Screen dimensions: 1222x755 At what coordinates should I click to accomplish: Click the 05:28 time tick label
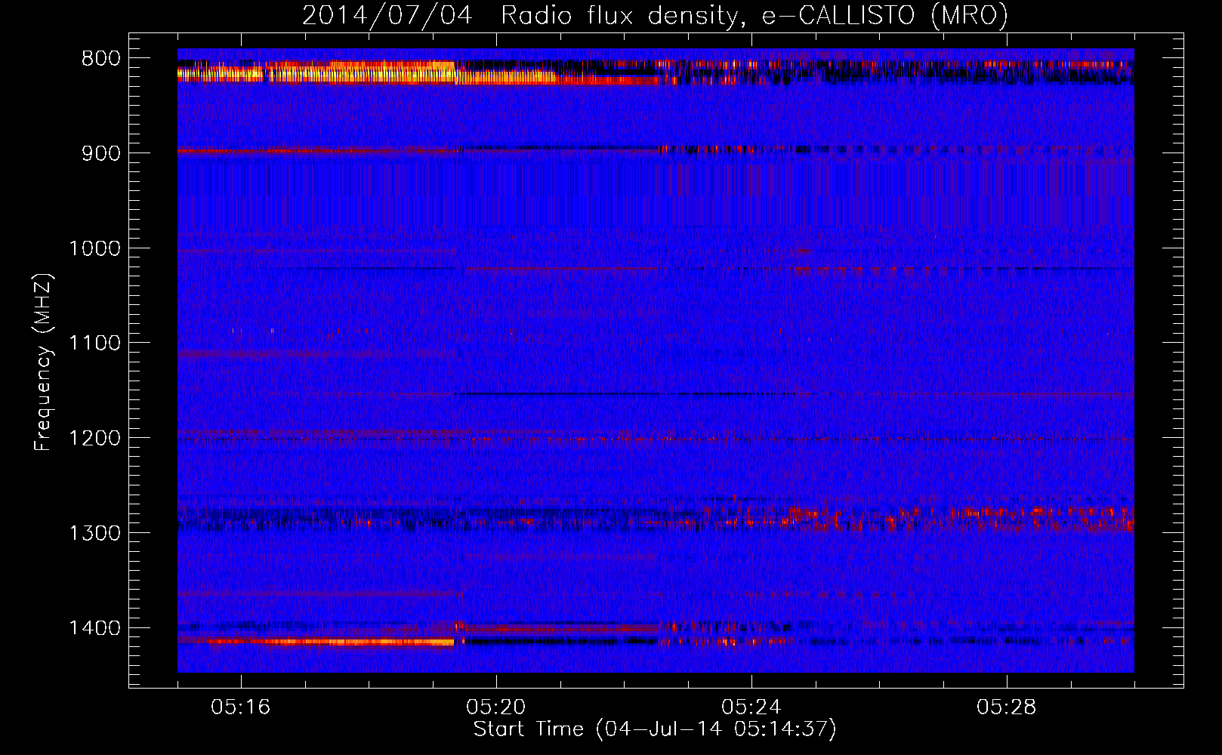coord(1007,707)
